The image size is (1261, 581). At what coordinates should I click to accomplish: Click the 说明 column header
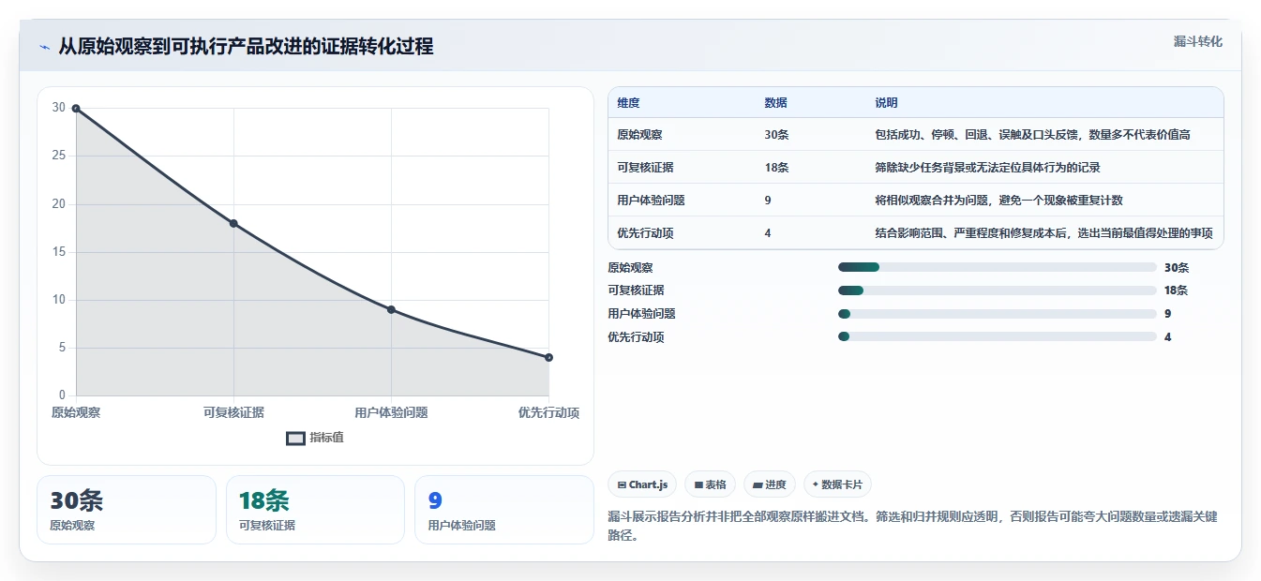[886, 103]
